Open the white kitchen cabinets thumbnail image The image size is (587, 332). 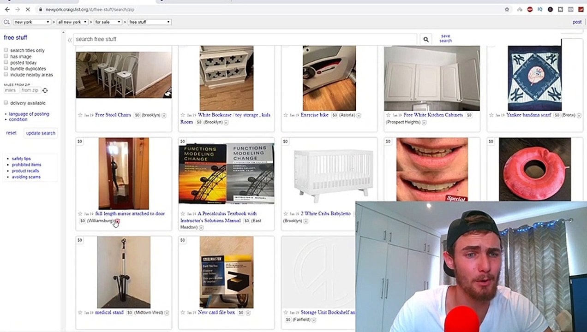[432, 78]
